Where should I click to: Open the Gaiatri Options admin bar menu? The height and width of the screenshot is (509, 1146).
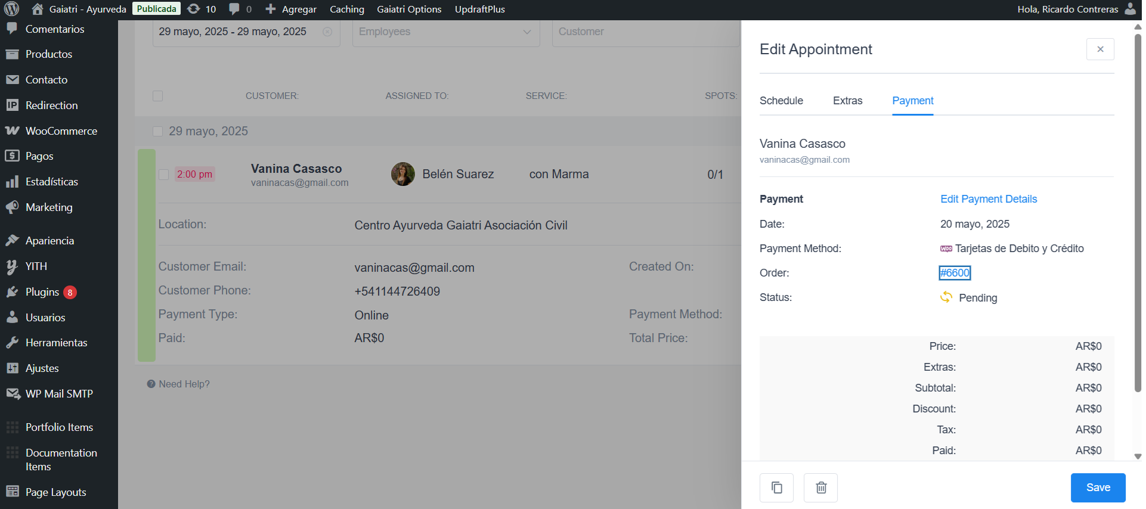coord(409,9)
